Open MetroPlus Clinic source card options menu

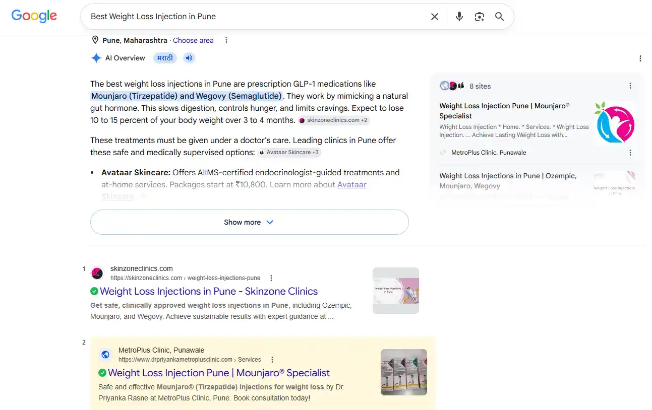pos(630,153)
